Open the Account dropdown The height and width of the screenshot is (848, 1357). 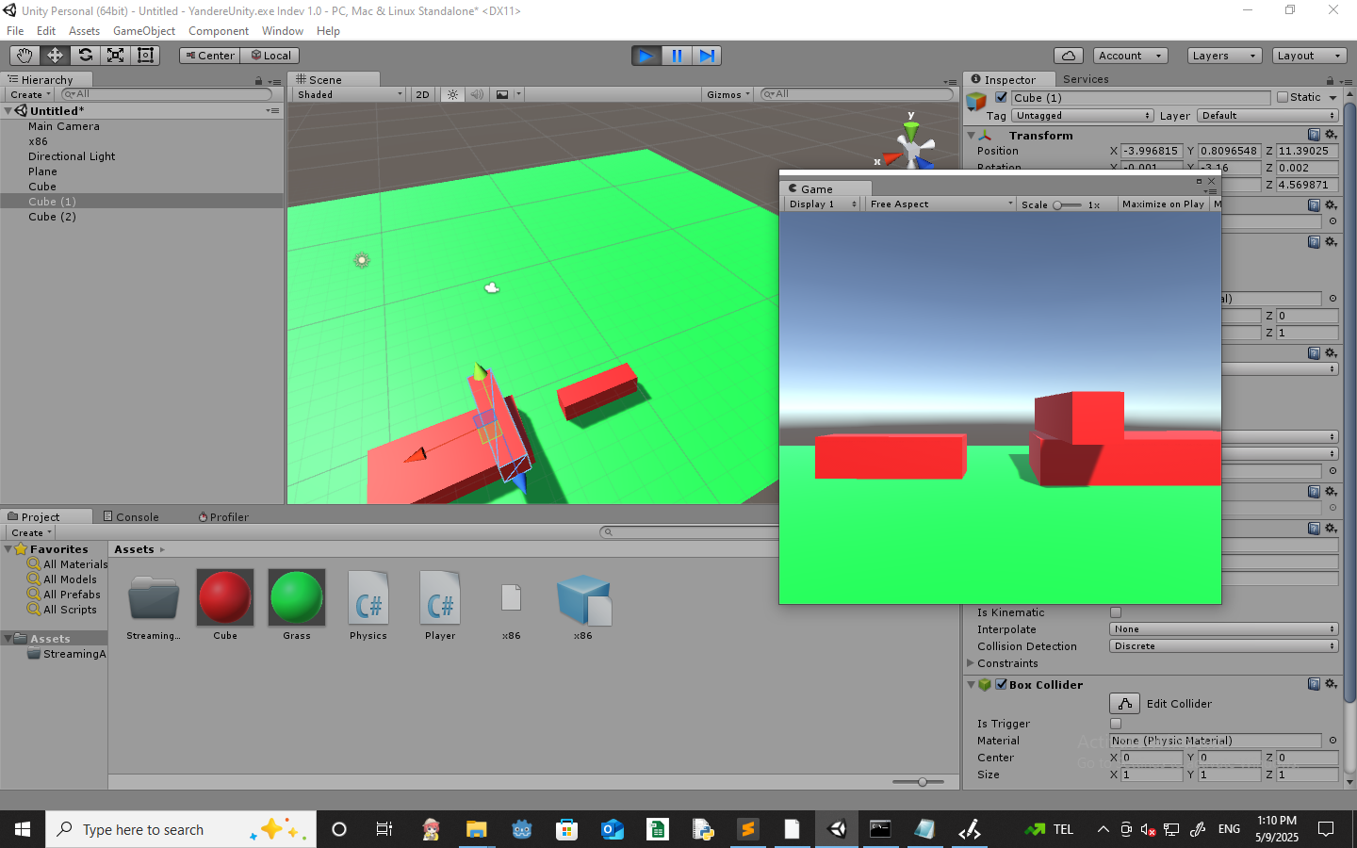click(x=1131, y=56)
